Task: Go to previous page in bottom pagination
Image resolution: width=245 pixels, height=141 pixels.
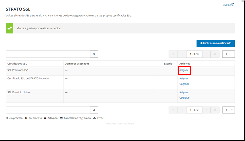Action: 182,110
